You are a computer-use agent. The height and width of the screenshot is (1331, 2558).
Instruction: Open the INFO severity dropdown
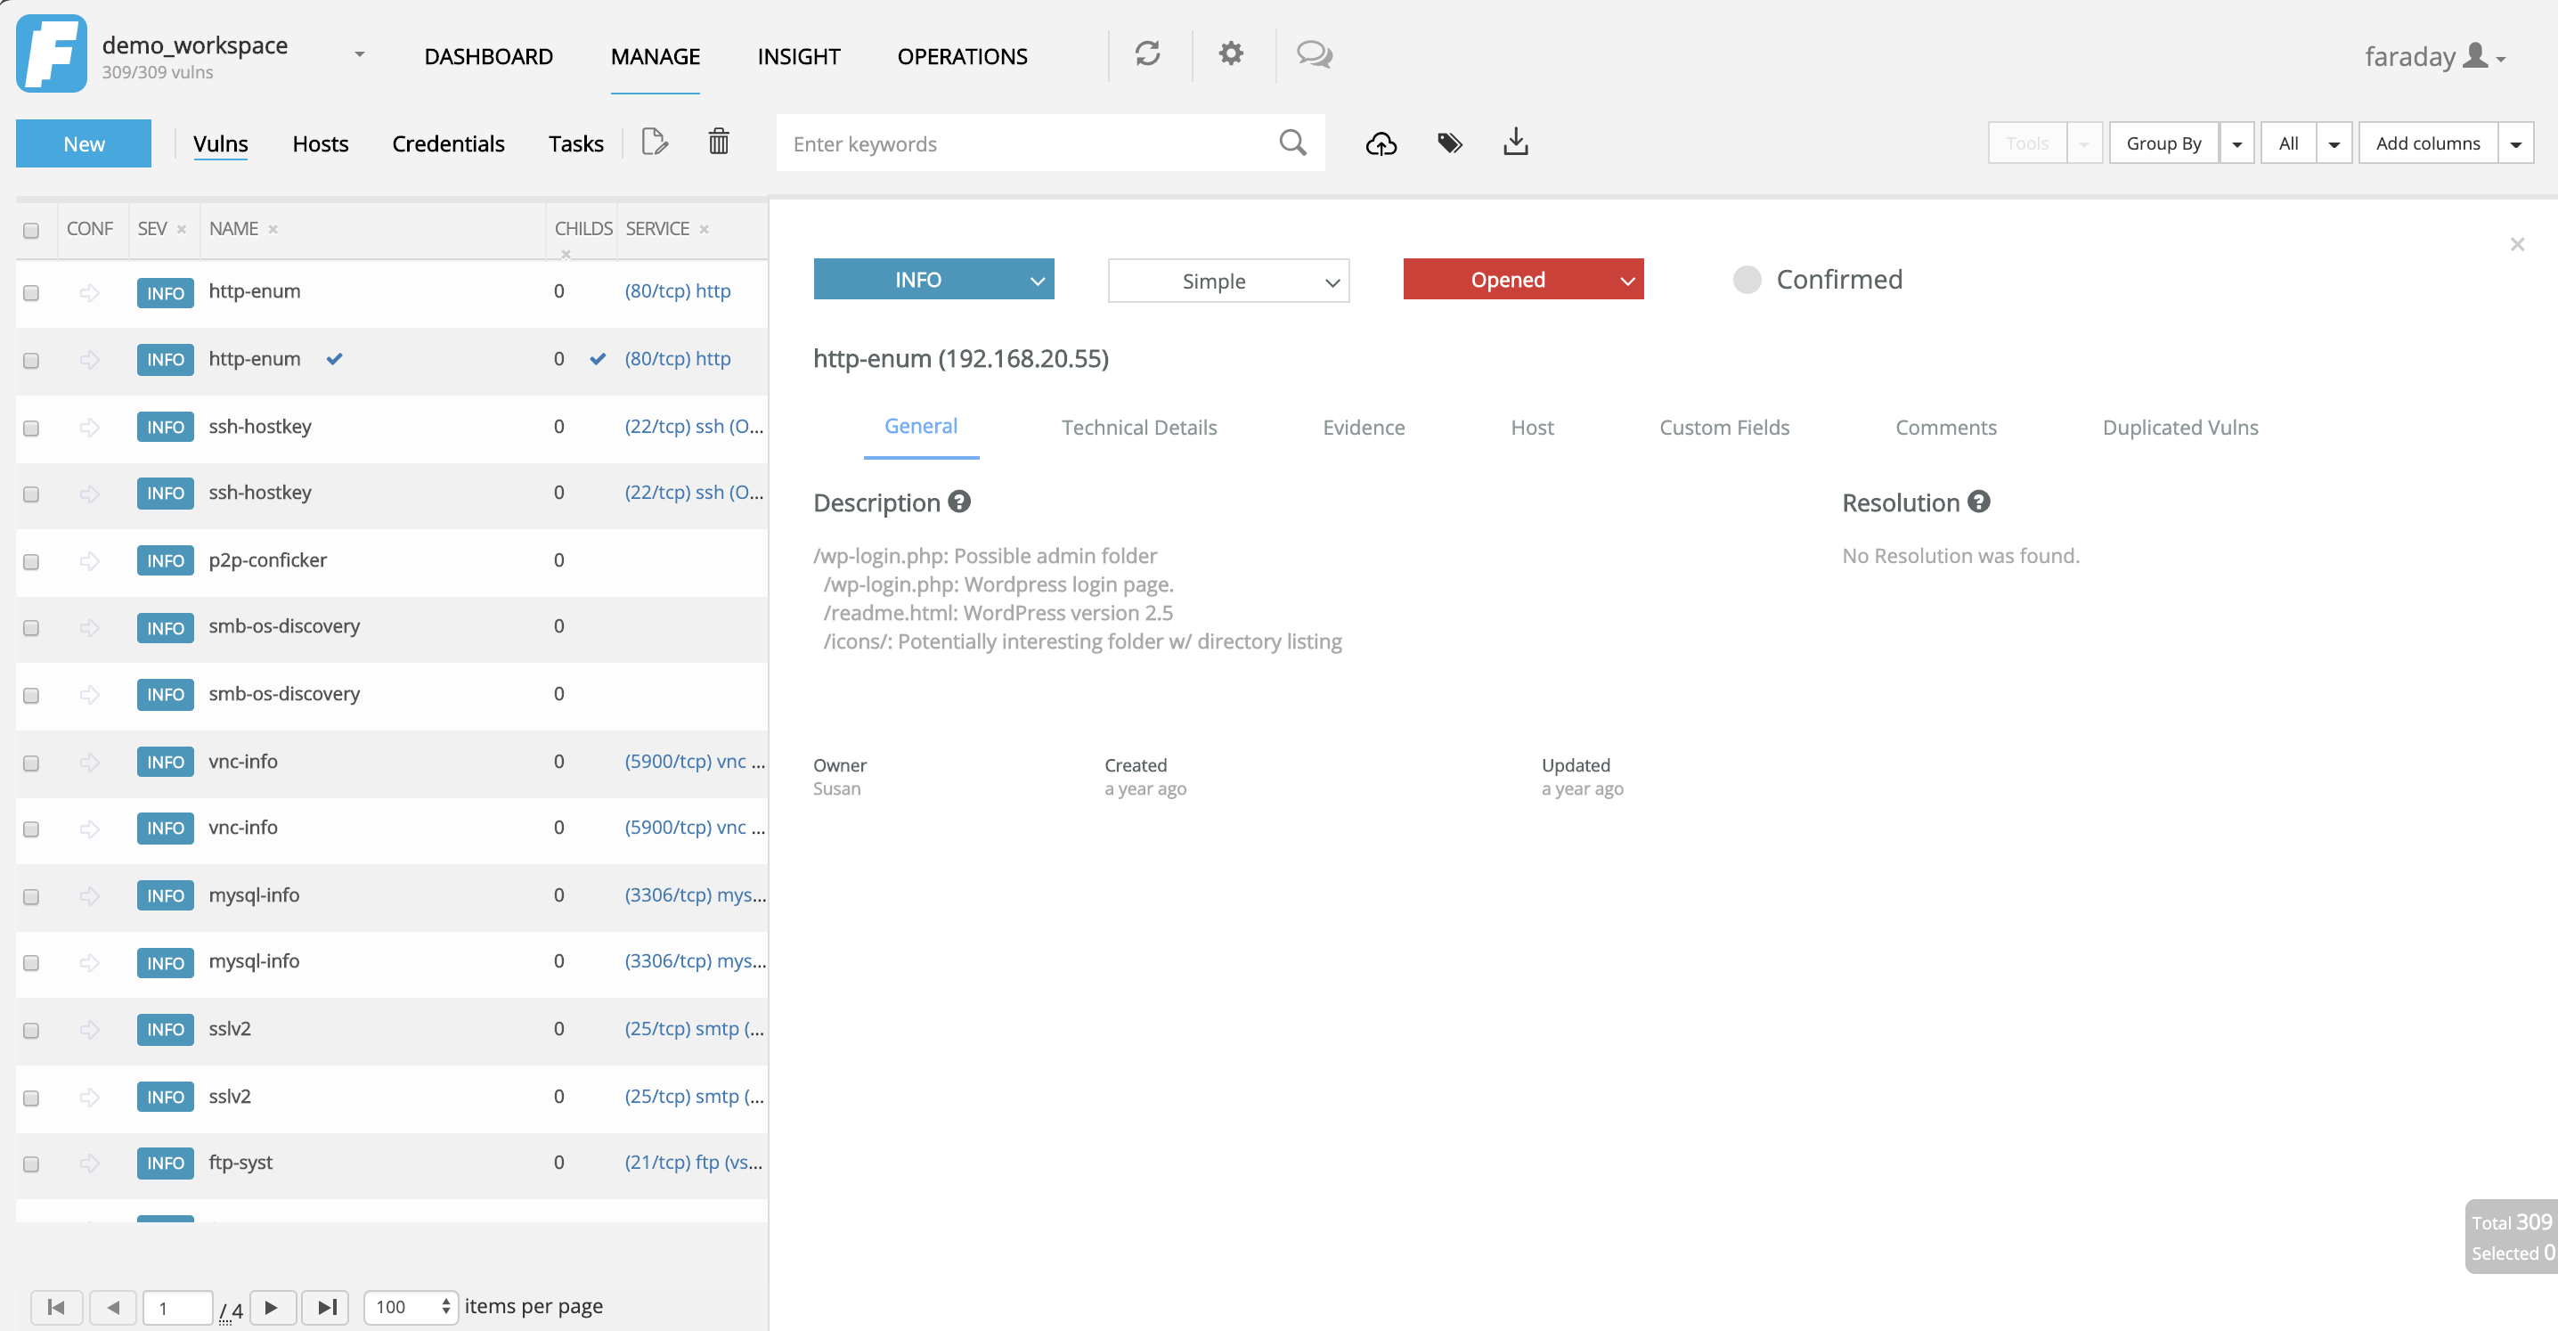(933, 280)
